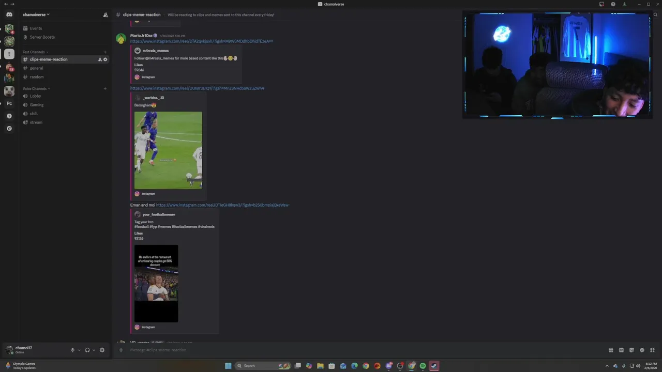The width and height of the screenshot is (662, 372).
Task: Open inbox icon in title bar
Action: point(601,4)
